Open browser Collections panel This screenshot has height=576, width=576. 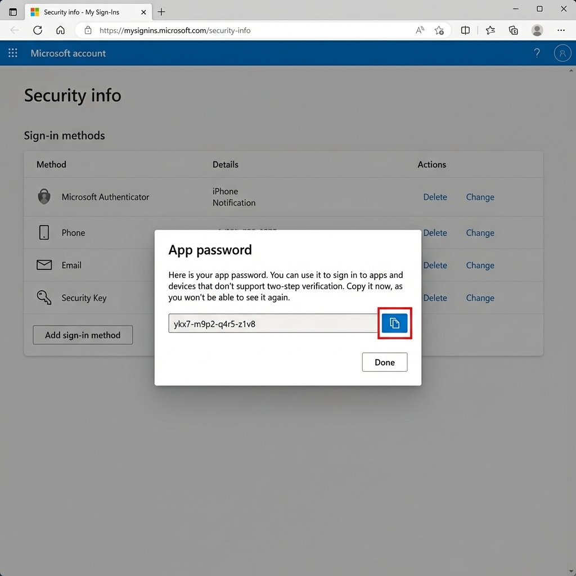point(513,30)
